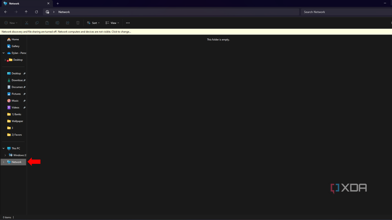Viewport: 392px width, 220px height.
Task: Expand the Windows (C:) drive node
Action: click(5, 155)
